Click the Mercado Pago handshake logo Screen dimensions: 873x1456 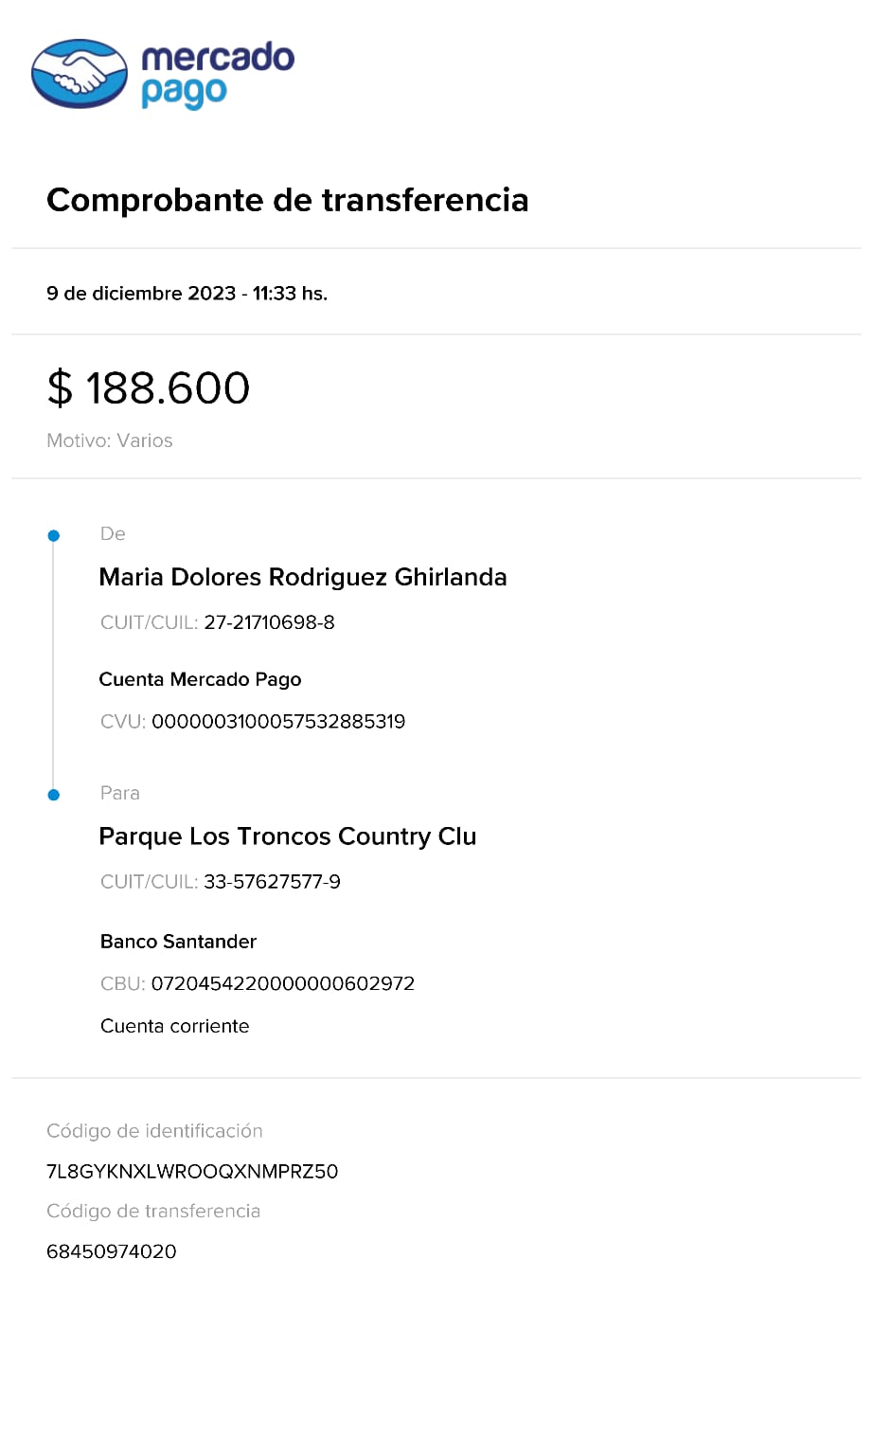coord(80,74)
